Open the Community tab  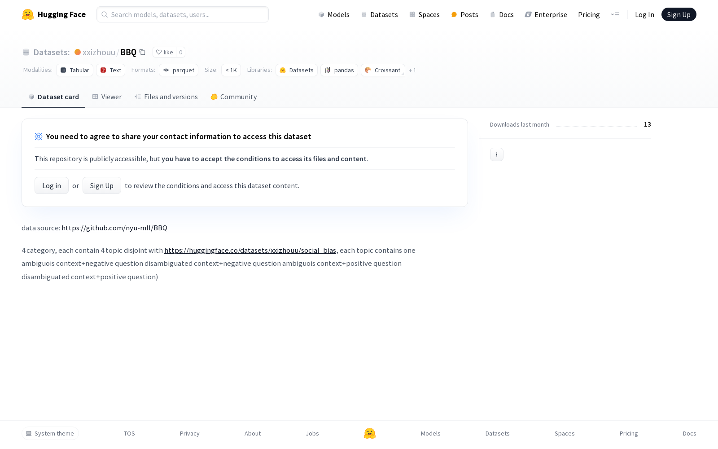234,97
